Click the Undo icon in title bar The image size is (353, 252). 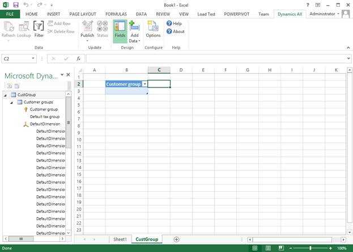point(25,5)
